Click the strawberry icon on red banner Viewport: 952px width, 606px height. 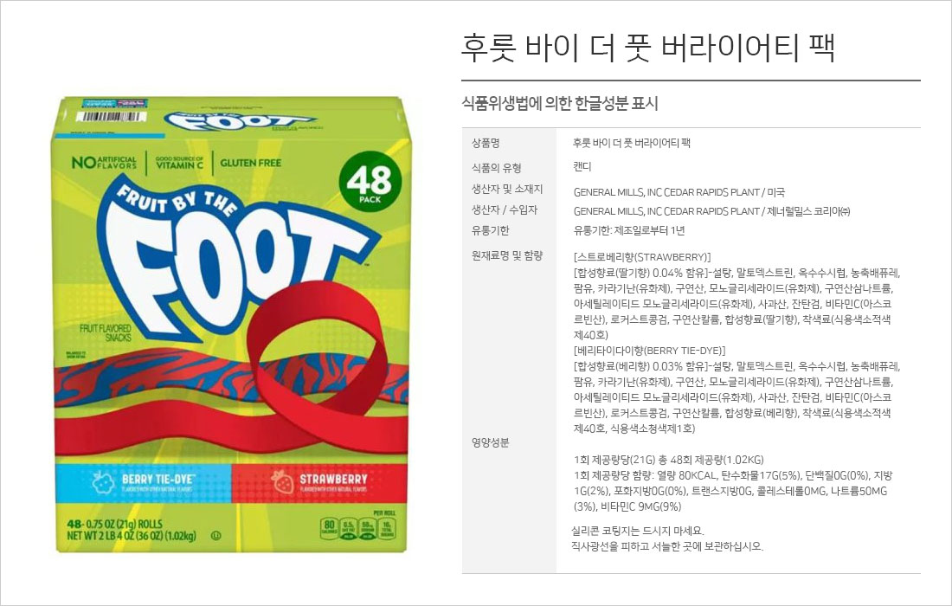282,481
